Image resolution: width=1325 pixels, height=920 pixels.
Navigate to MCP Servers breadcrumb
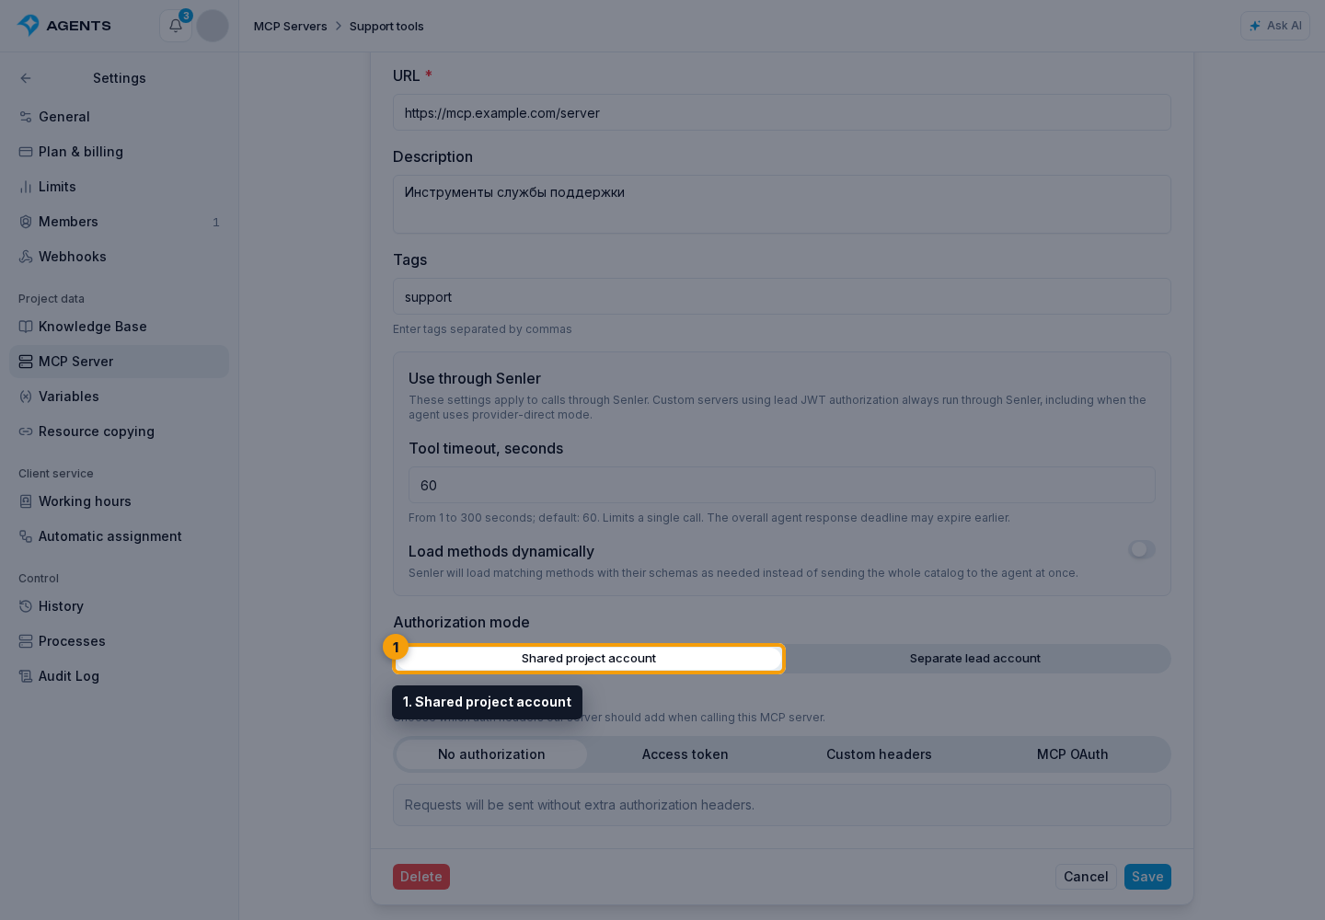(x=291, y=26)
